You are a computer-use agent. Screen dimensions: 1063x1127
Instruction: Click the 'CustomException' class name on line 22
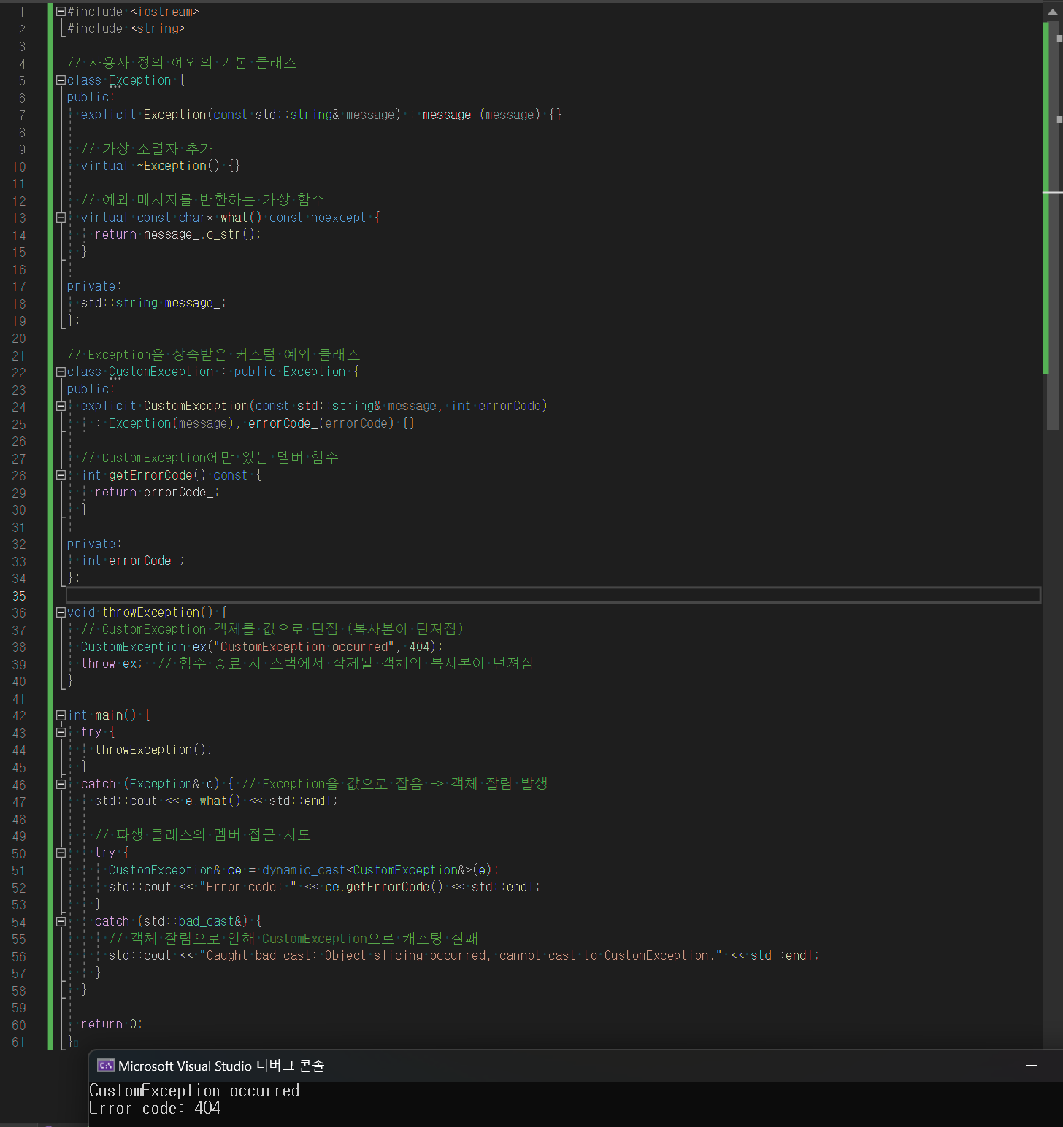(x=161, y=372)
